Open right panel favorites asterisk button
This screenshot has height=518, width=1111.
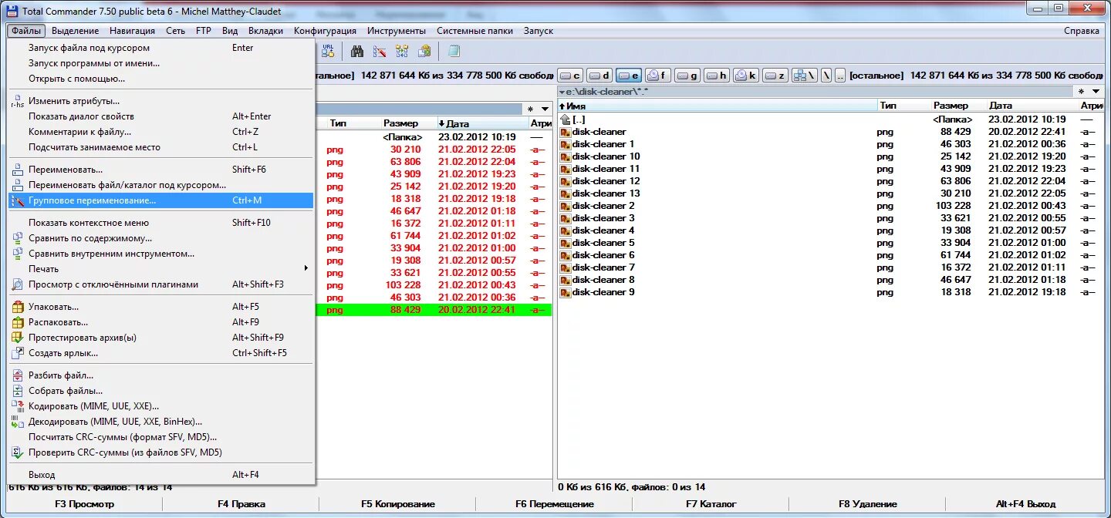(1081, 92)
